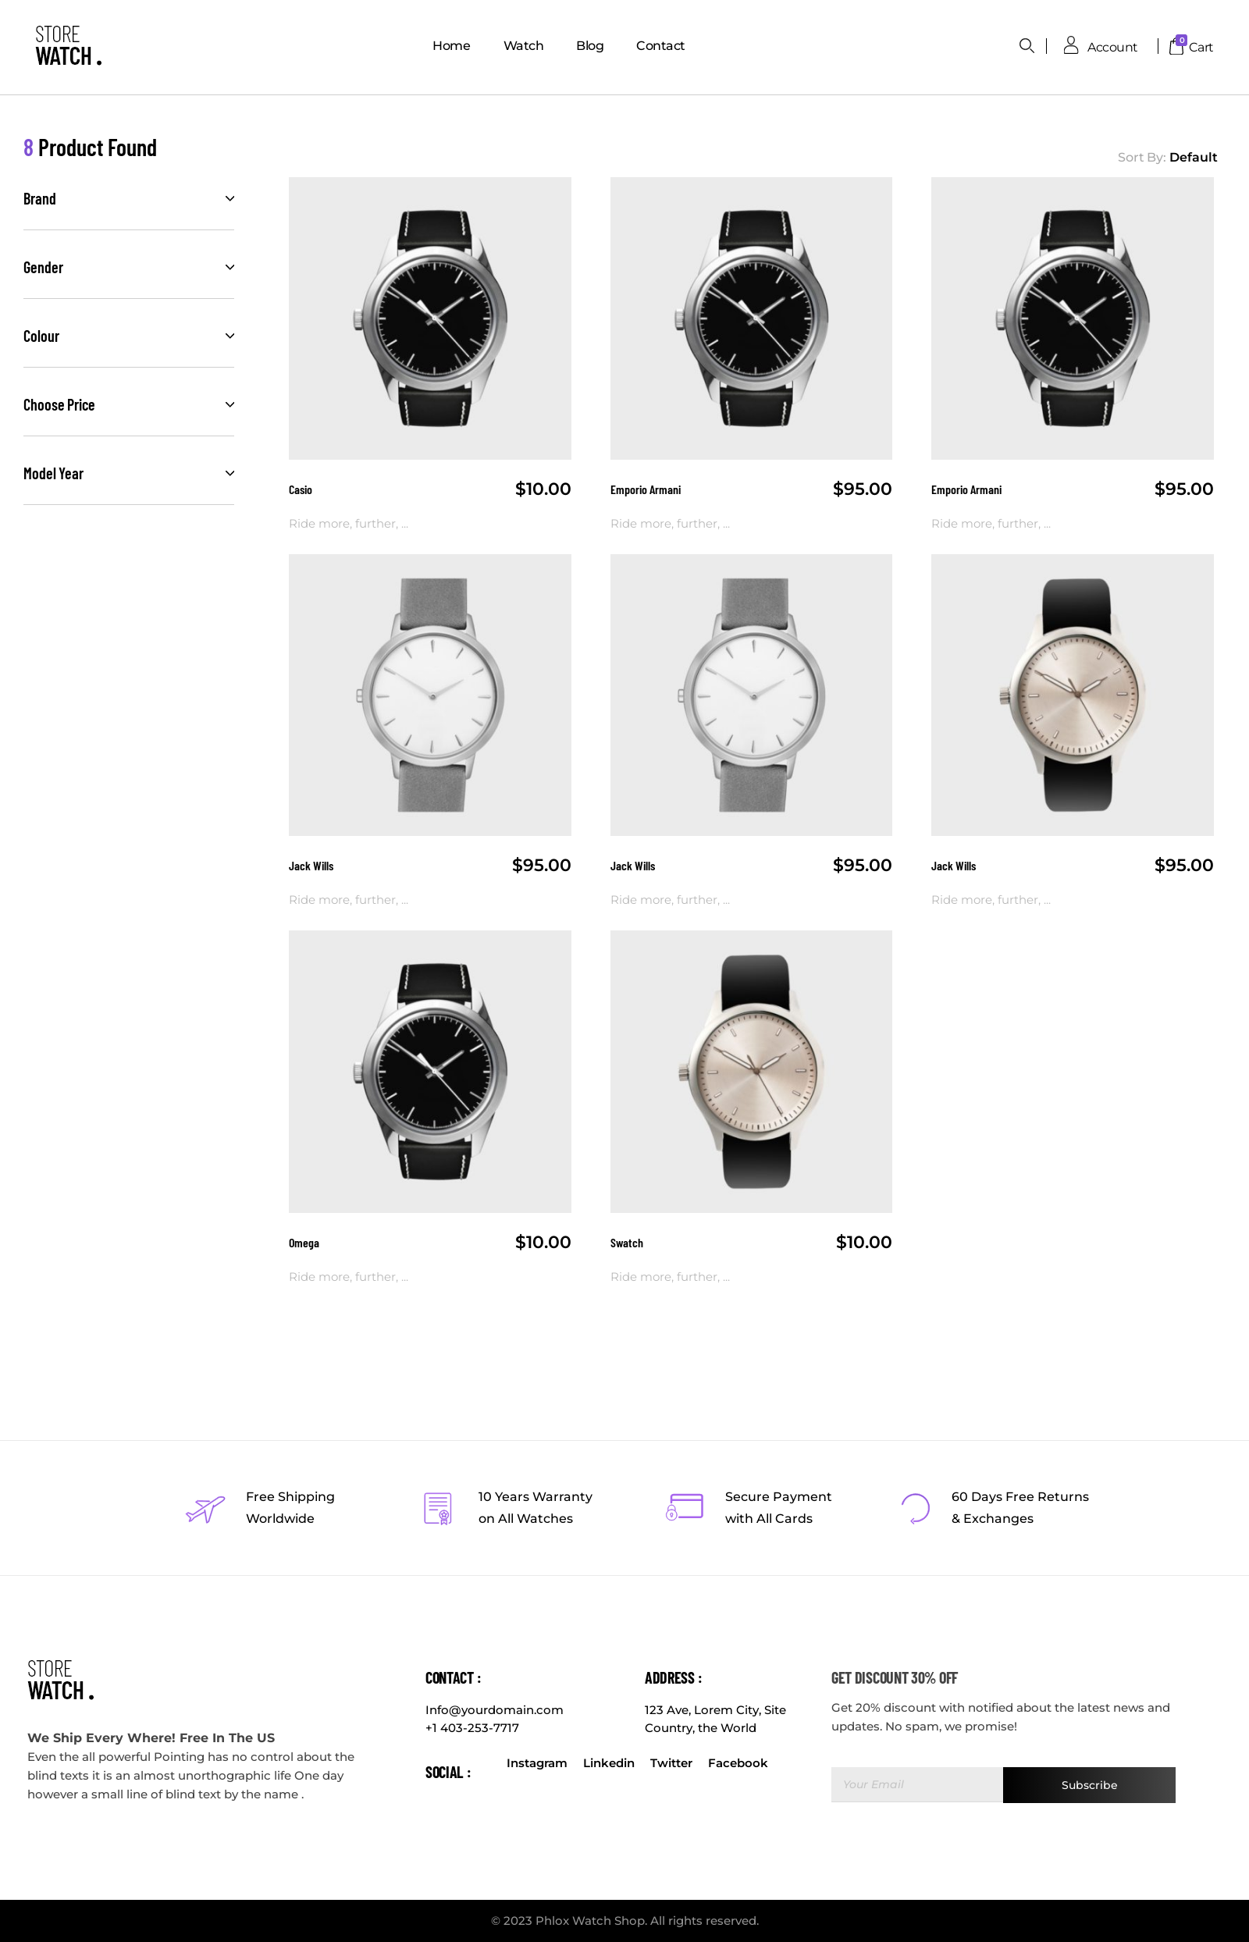The height and width of the screenshot is (1942, 1249).
Task: Click the Your Email input field
Action: click(916, 1784)
